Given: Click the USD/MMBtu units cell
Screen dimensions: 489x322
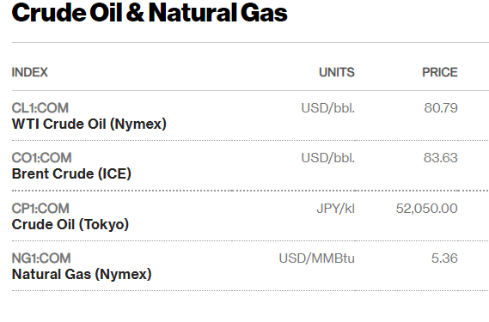Looking at the screenshot, I should point(317,258).
